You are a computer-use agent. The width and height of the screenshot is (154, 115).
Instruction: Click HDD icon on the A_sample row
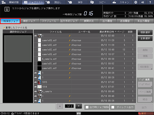pyautogui.click(x=35, y=91)
